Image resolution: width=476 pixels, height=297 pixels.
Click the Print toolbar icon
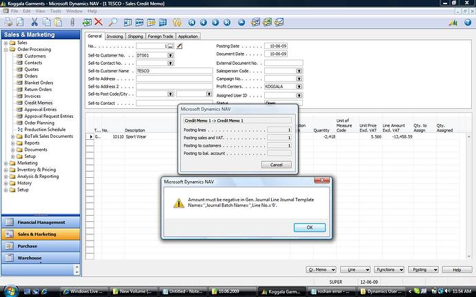coord(8,22)
